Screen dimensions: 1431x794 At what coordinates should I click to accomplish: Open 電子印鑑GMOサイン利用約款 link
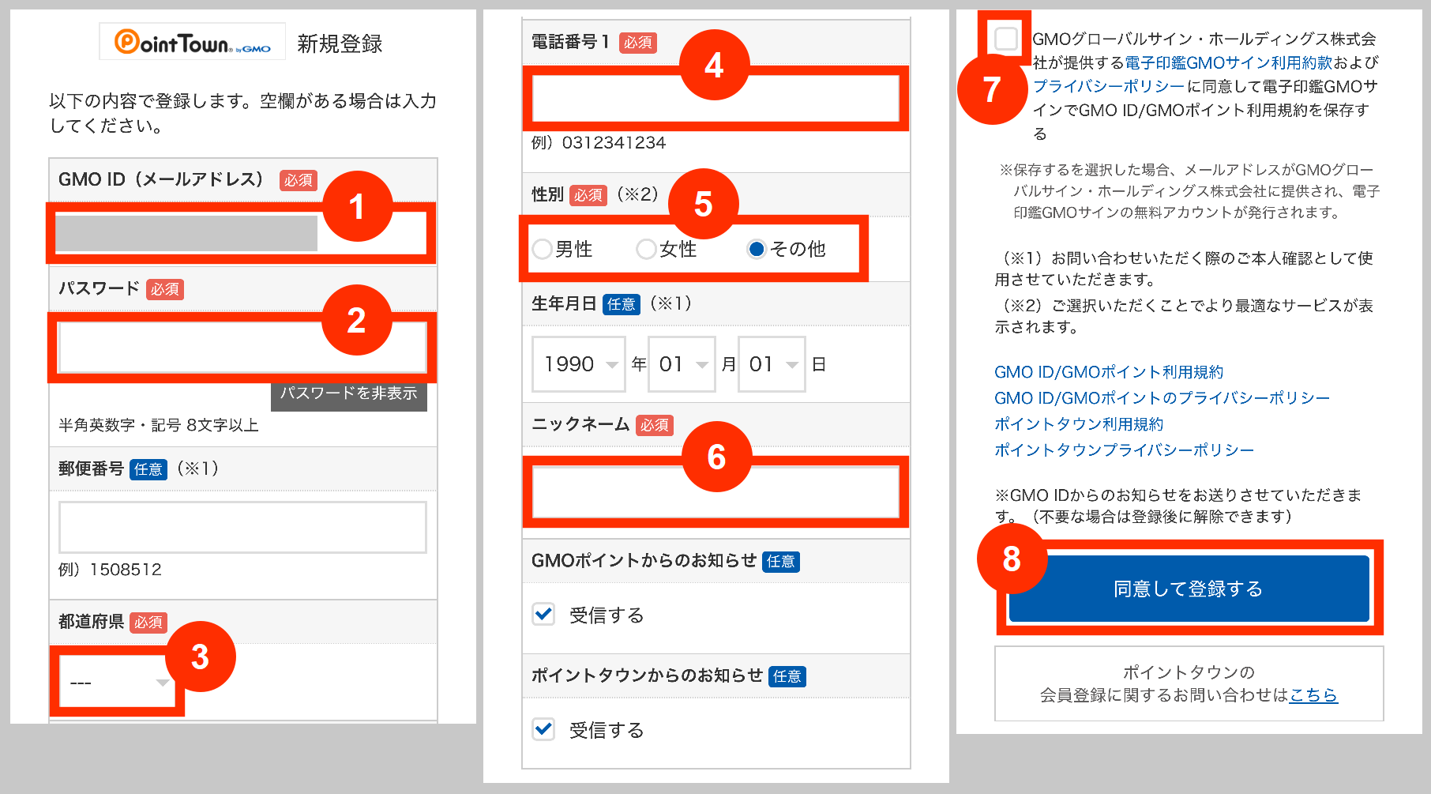tap(1229, 62)
